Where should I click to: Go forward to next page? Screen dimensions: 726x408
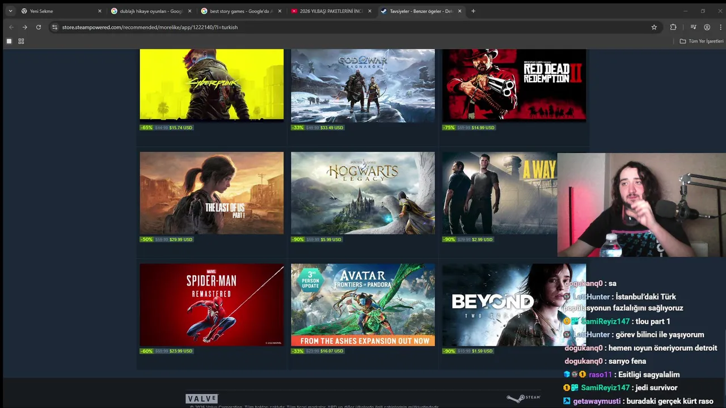tap(24, 27)
